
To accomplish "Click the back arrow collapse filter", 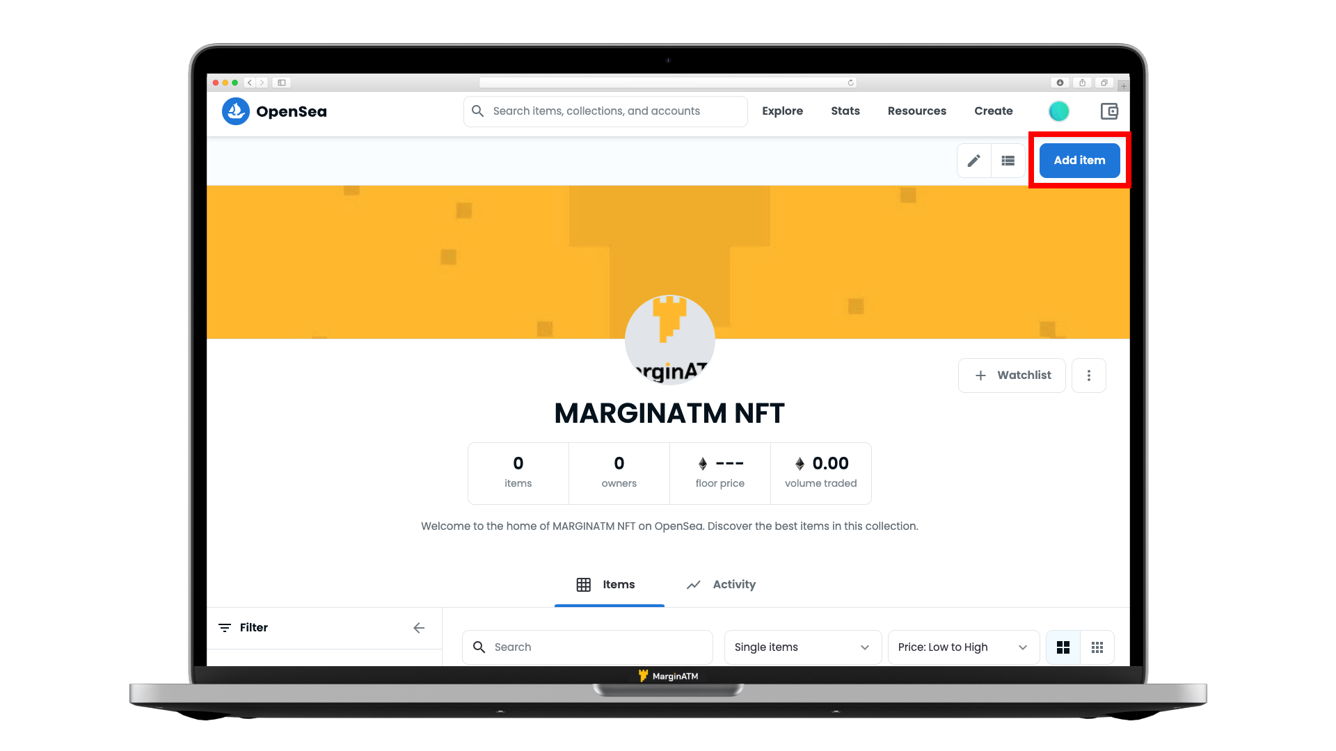I will tap(418, 627).
